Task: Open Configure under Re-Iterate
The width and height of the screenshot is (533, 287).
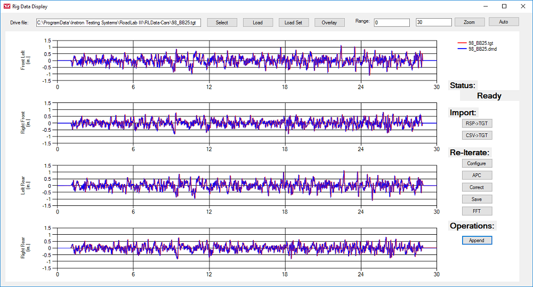Action: 477,163
